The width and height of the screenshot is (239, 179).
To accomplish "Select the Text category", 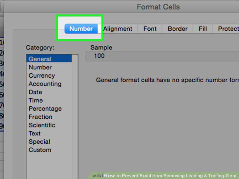I will (49, 133).
